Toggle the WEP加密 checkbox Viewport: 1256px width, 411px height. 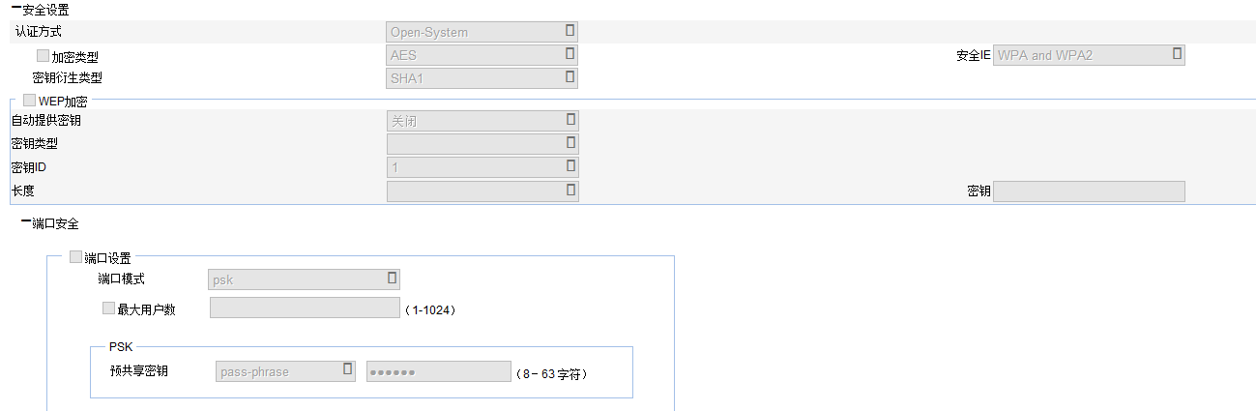[29, 100]
